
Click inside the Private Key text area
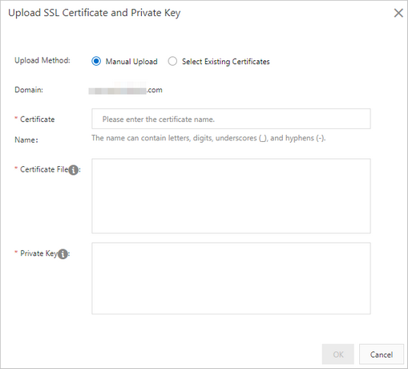231,278
